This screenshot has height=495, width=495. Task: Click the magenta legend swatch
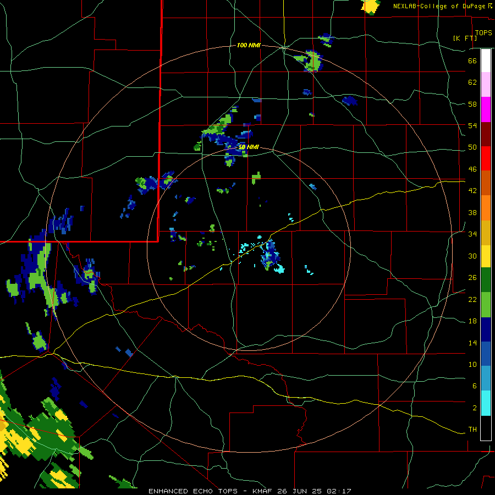click(486, 109)
